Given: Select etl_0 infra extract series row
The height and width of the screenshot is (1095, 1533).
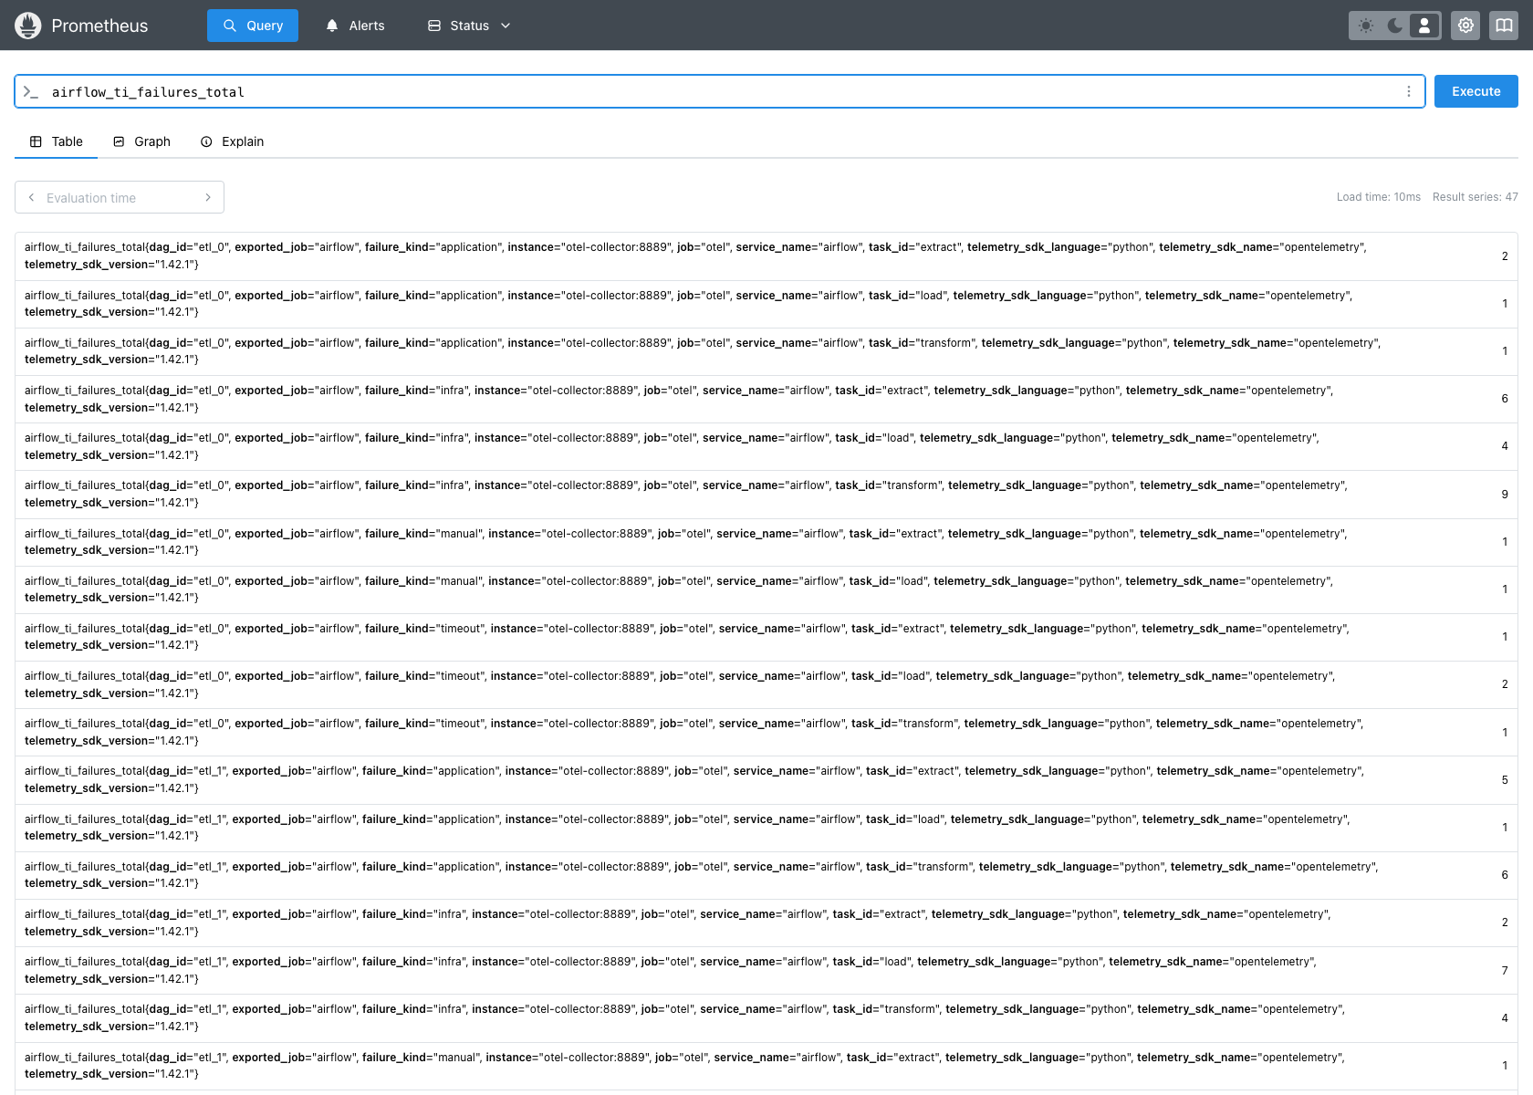Looking at the screenshot, I should tap(766, 399).
